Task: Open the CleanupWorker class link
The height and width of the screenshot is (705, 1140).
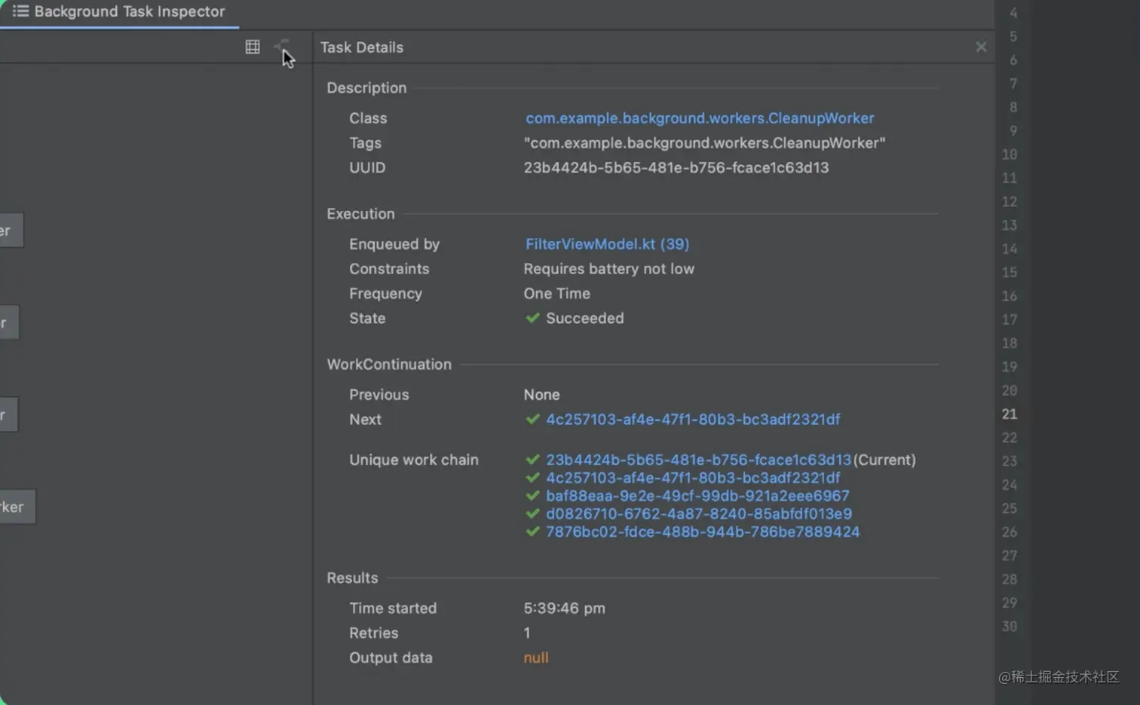Action: tap(700, 118)
